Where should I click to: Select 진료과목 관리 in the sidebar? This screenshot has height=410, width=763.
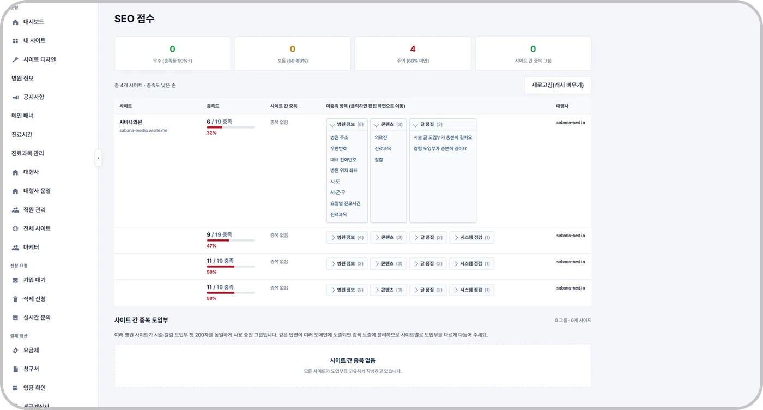pyautogui.click(x=28, y=153)
